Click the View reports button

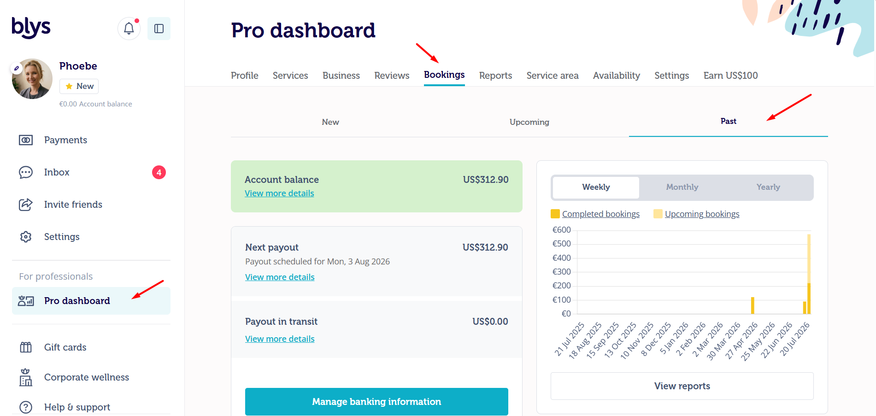pos(682,386)
